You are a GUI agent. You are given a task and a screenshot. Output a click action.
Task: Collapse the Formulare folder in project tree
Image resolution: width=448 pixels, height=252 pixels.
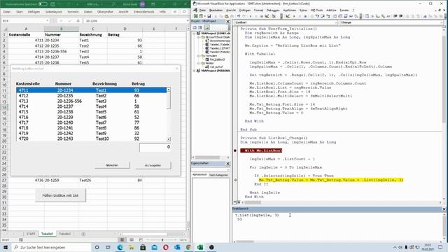[198, 56]
